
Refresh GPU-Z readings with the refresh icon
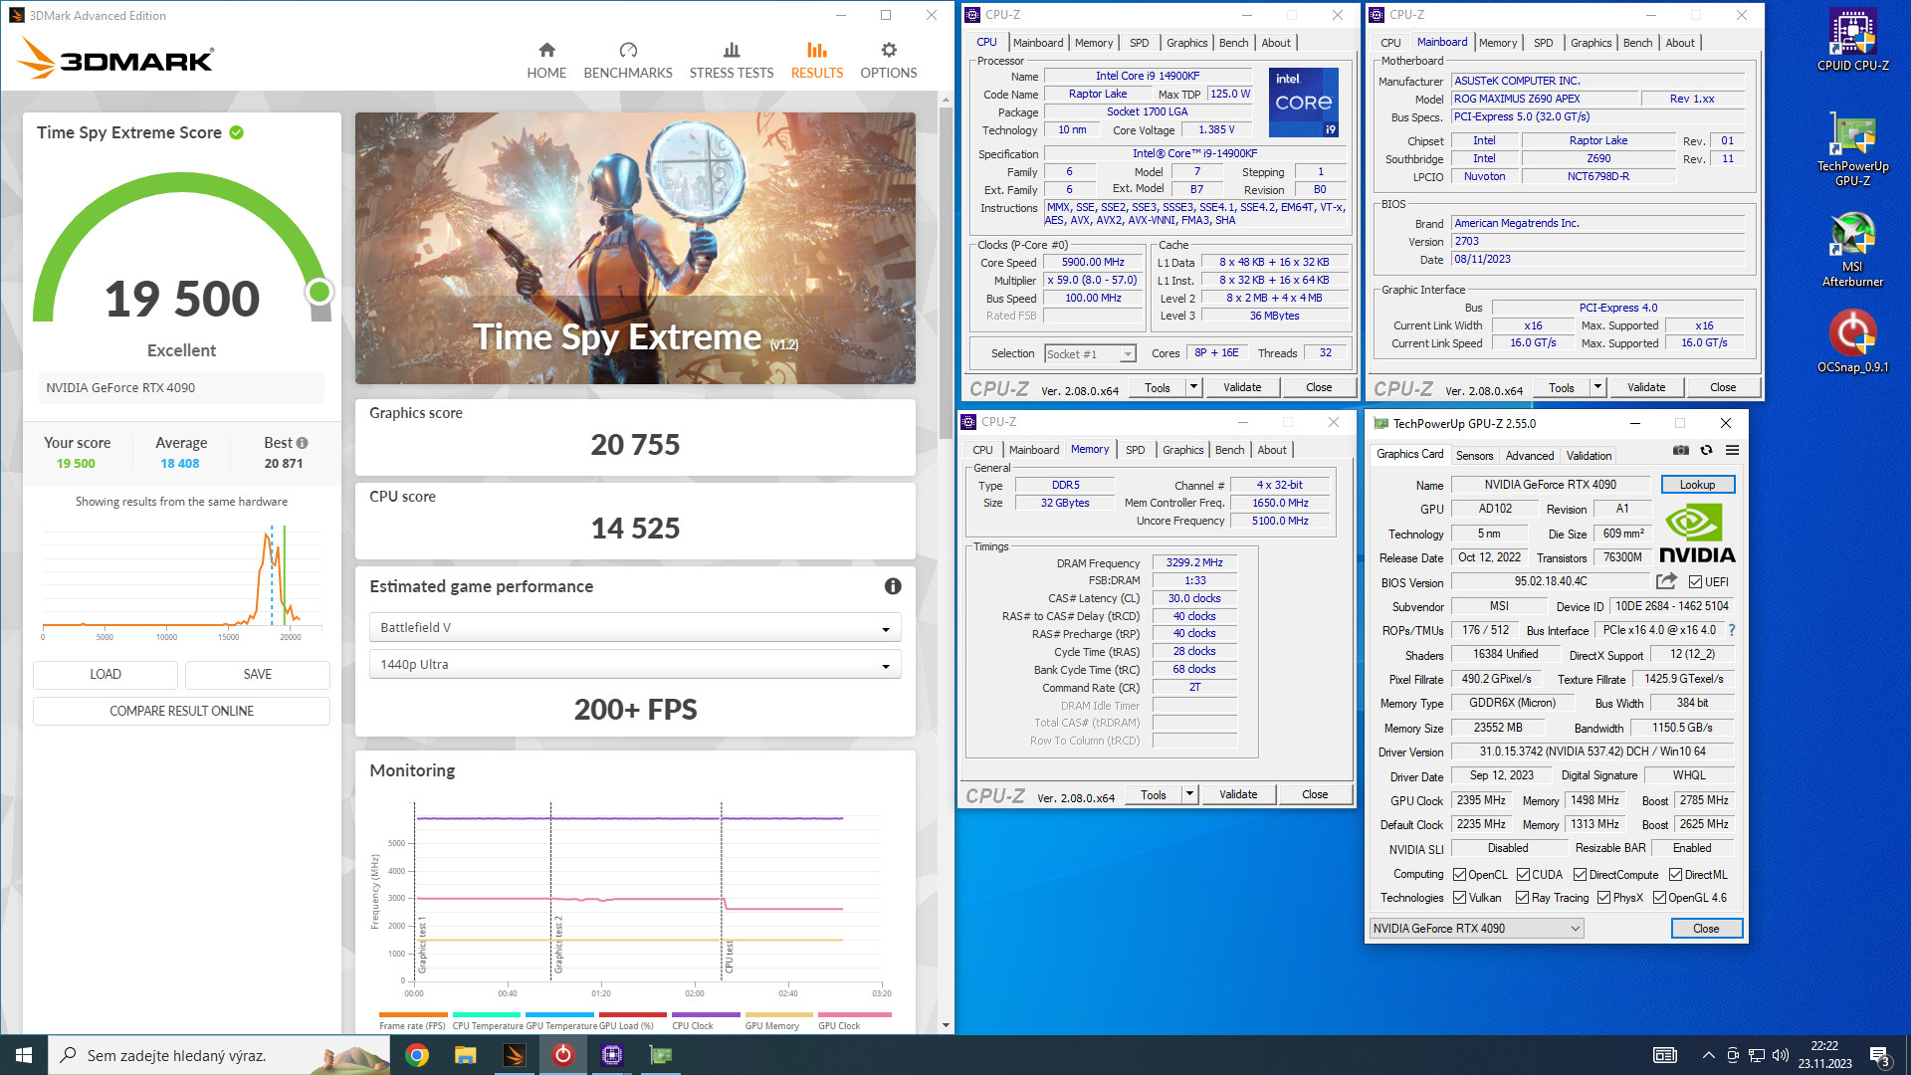pos(1707,451)
